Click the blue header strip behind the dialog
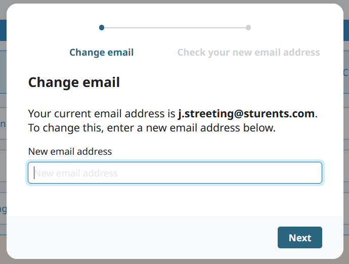This screenshot has width=349, height=264. (x=3, y=30)
